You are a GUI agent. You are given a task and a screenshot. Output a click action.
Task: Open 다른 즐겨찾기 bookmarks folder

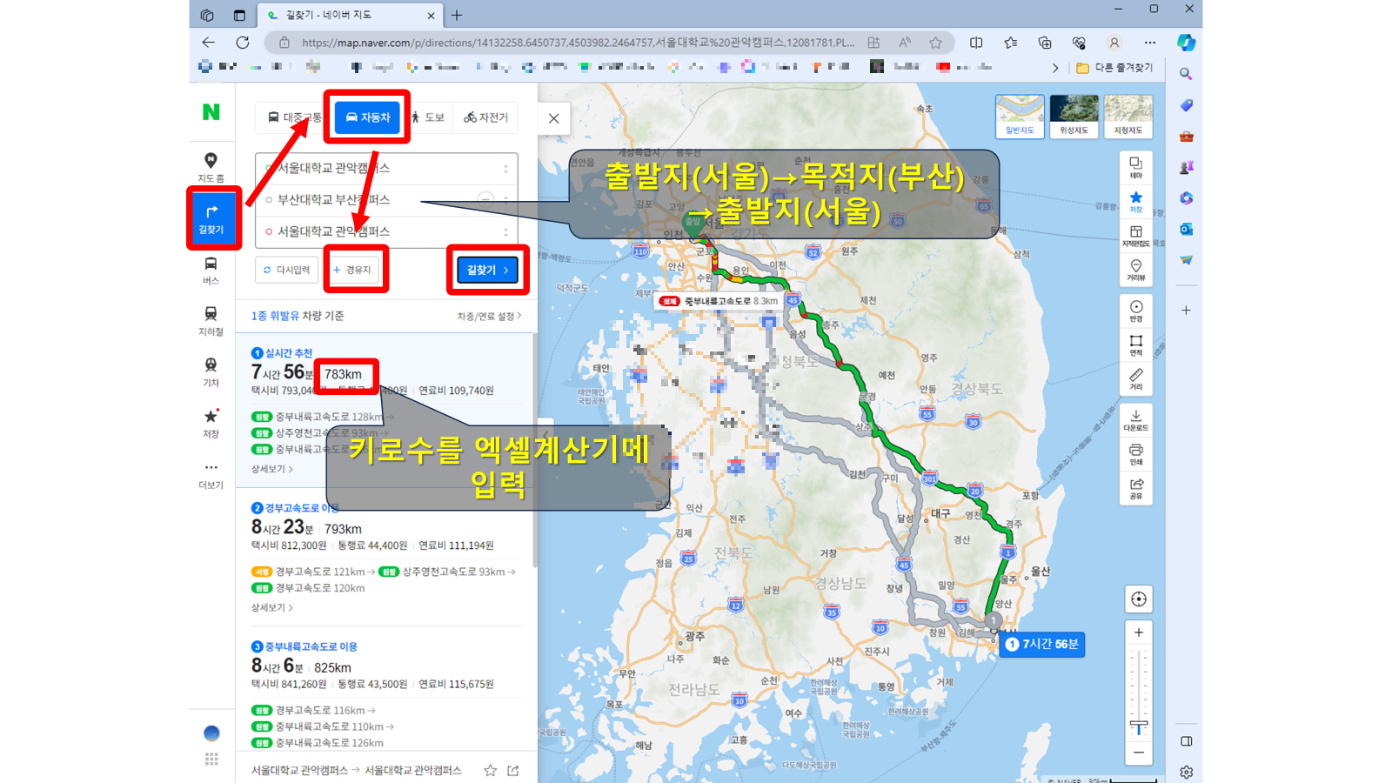1114,67
